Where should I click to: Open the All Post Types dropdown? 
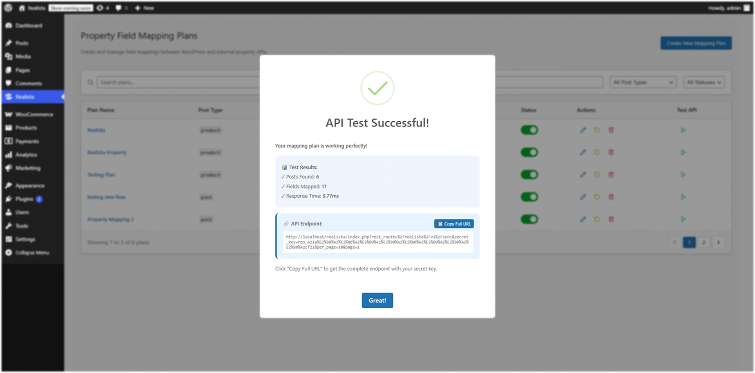tap(643, 82)
